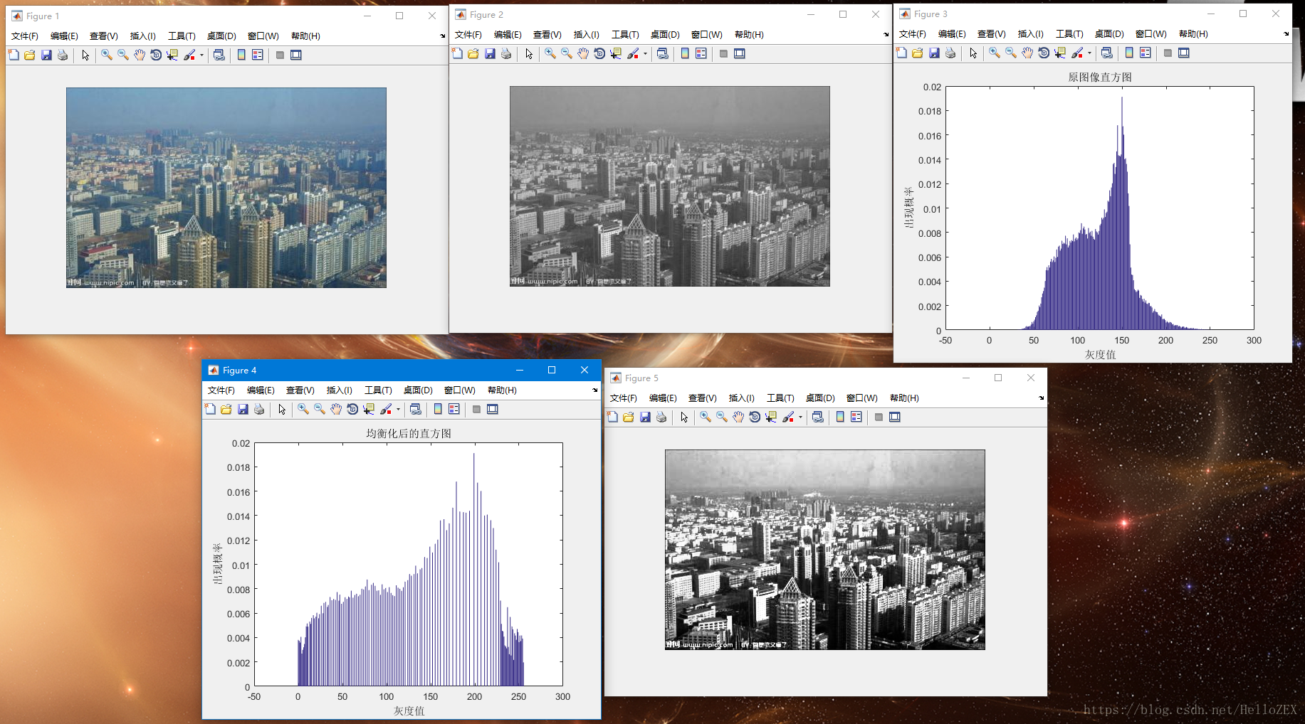Show plot tools and dock Figure 1
This screenshot has width=1305, height=724.
296,55
